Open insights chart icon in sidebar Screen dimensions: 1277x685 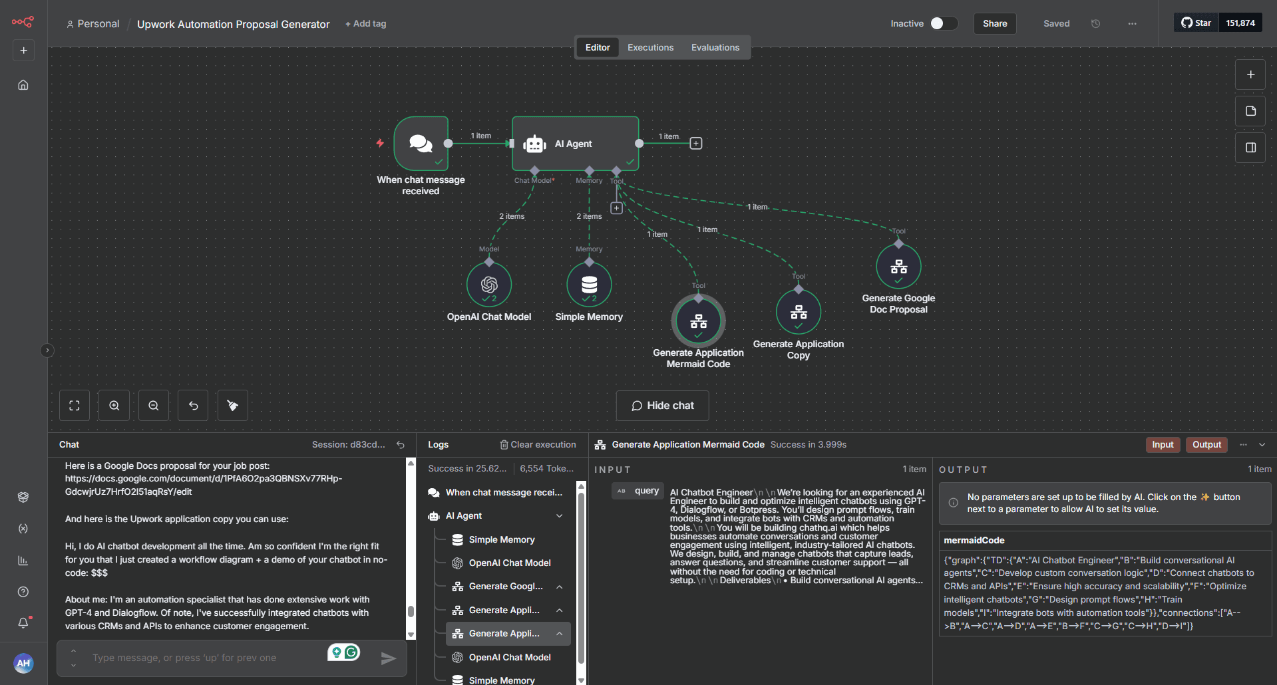(x=23, y=561)
